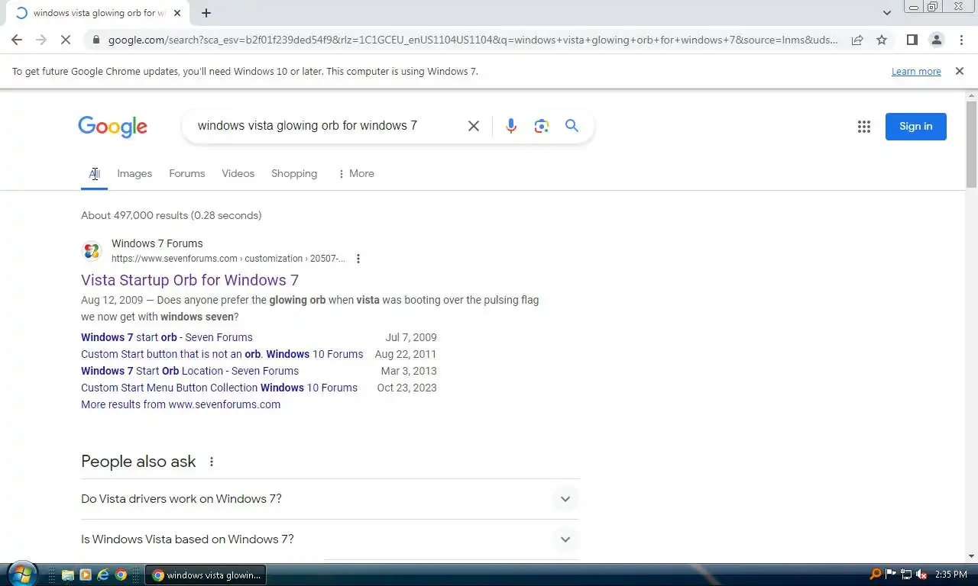Open the People also ask options dots

coord(212,462)
